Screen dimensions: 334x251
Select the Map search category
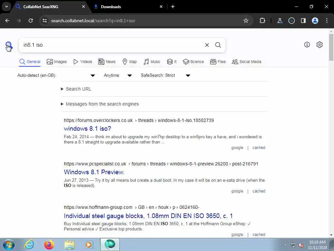pos(129,62)
